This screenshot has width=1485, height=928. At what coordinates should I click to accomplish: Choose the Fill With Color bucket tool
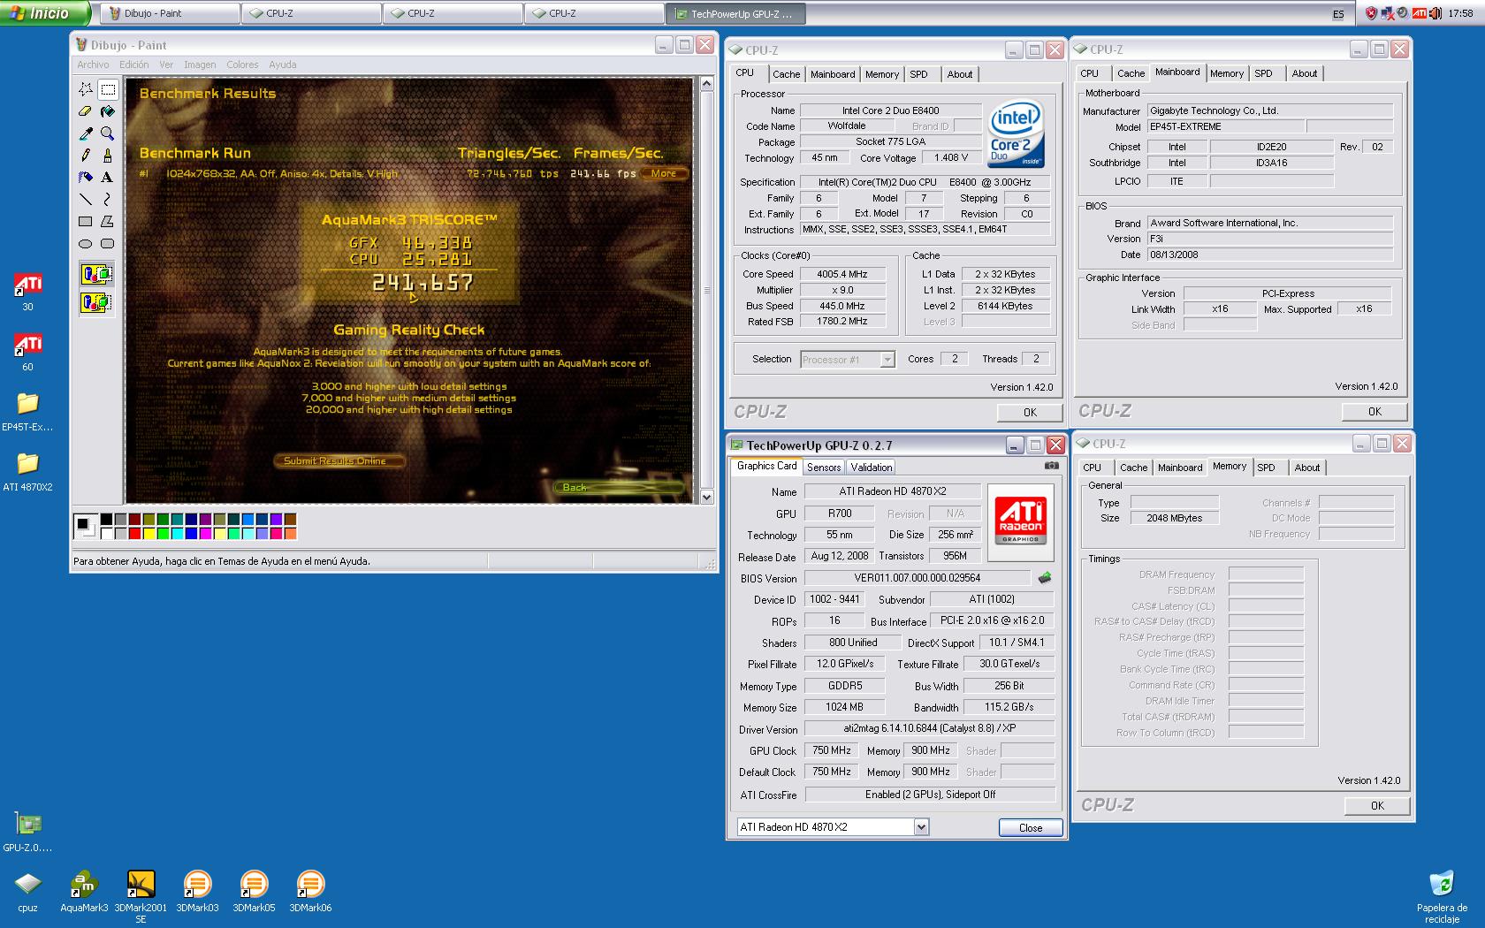[x=108, y=111]
